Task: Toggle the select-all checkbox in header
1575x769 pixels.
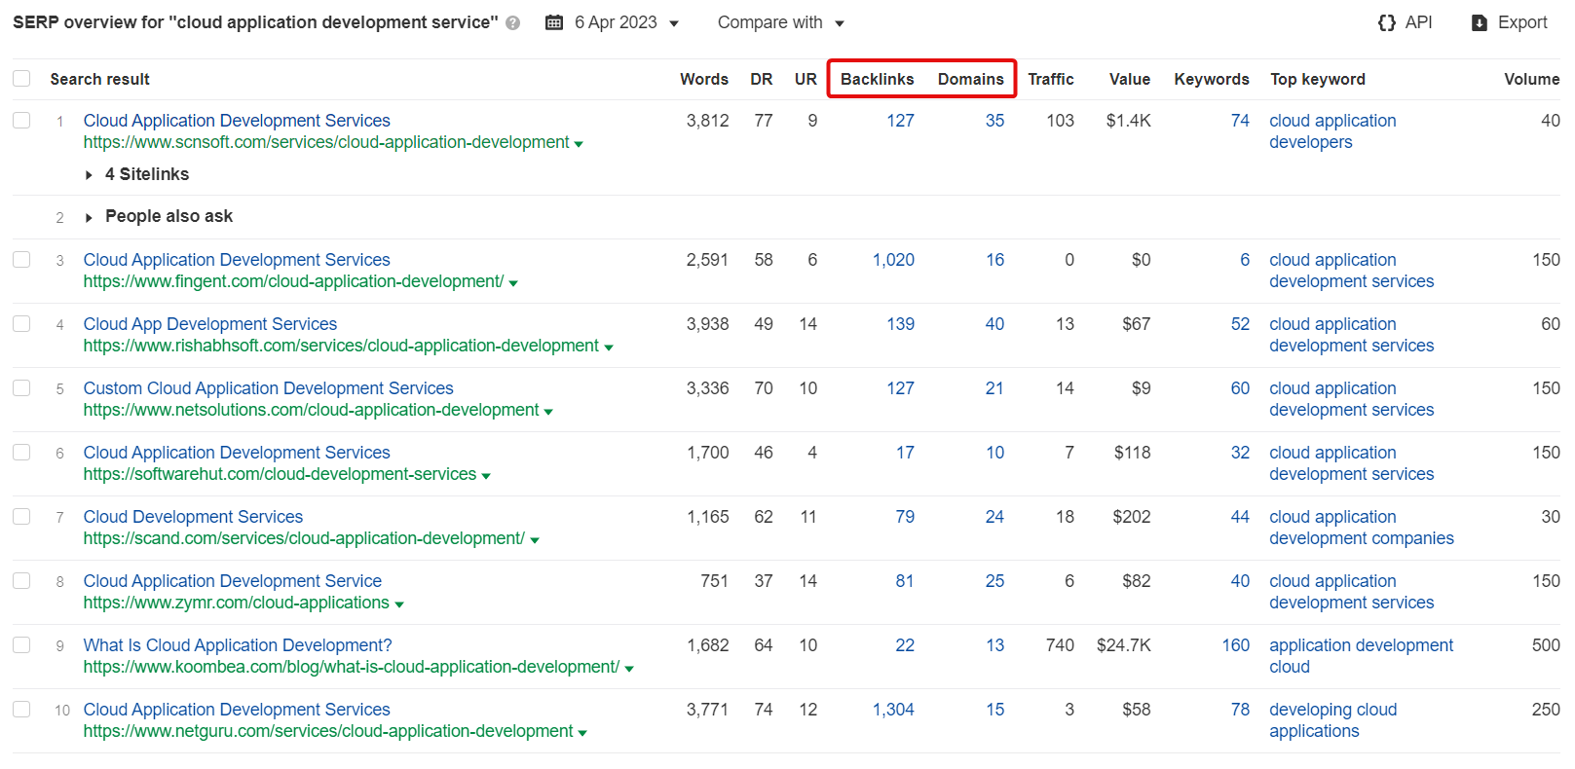Action: click(x=21, y=79)
